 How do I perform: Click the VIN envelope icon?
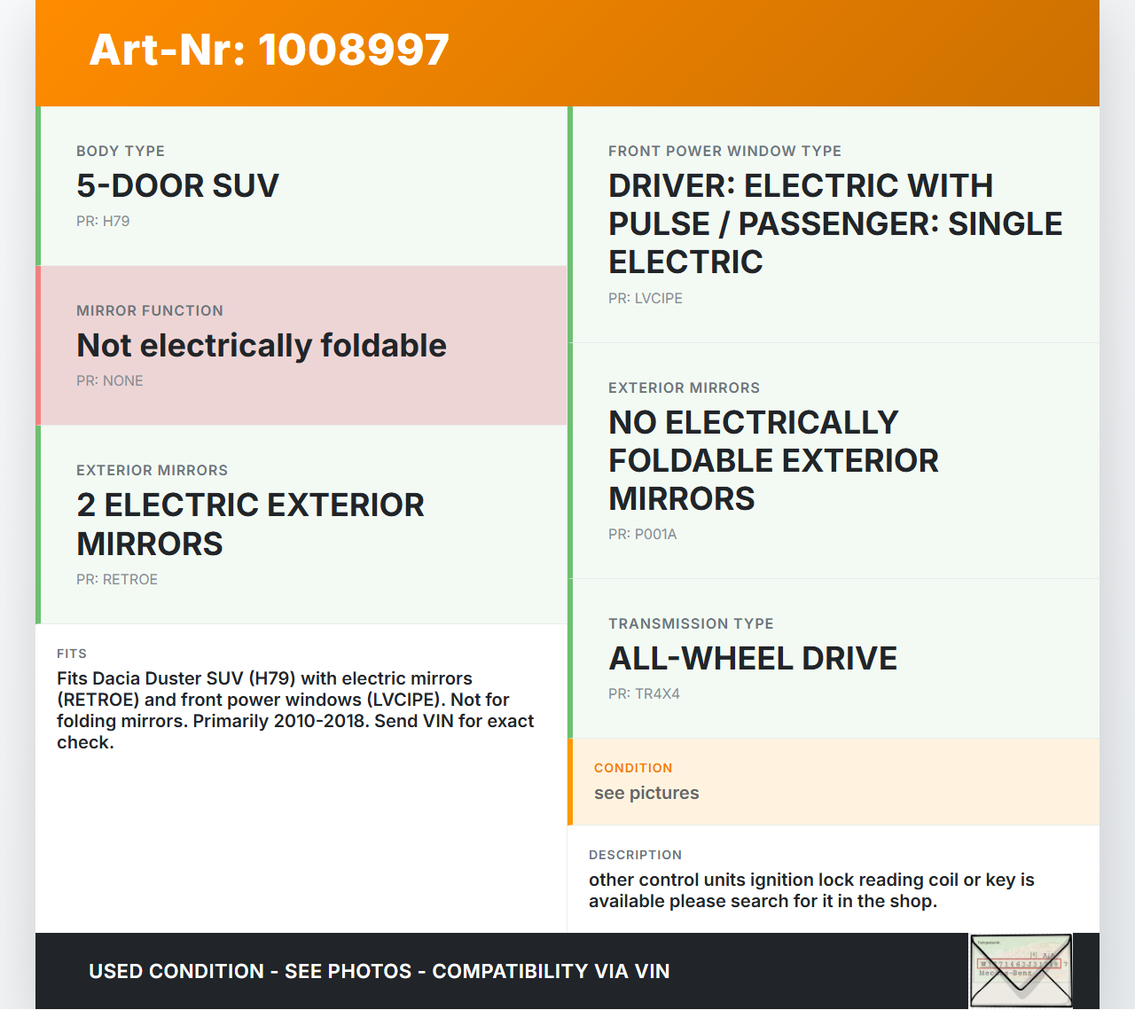[1021, 971]
